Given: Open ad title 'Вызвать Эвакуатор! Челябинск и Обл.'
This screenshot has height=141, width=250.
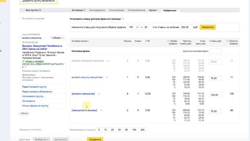Looking at the screenshot, I should (42, 47).
